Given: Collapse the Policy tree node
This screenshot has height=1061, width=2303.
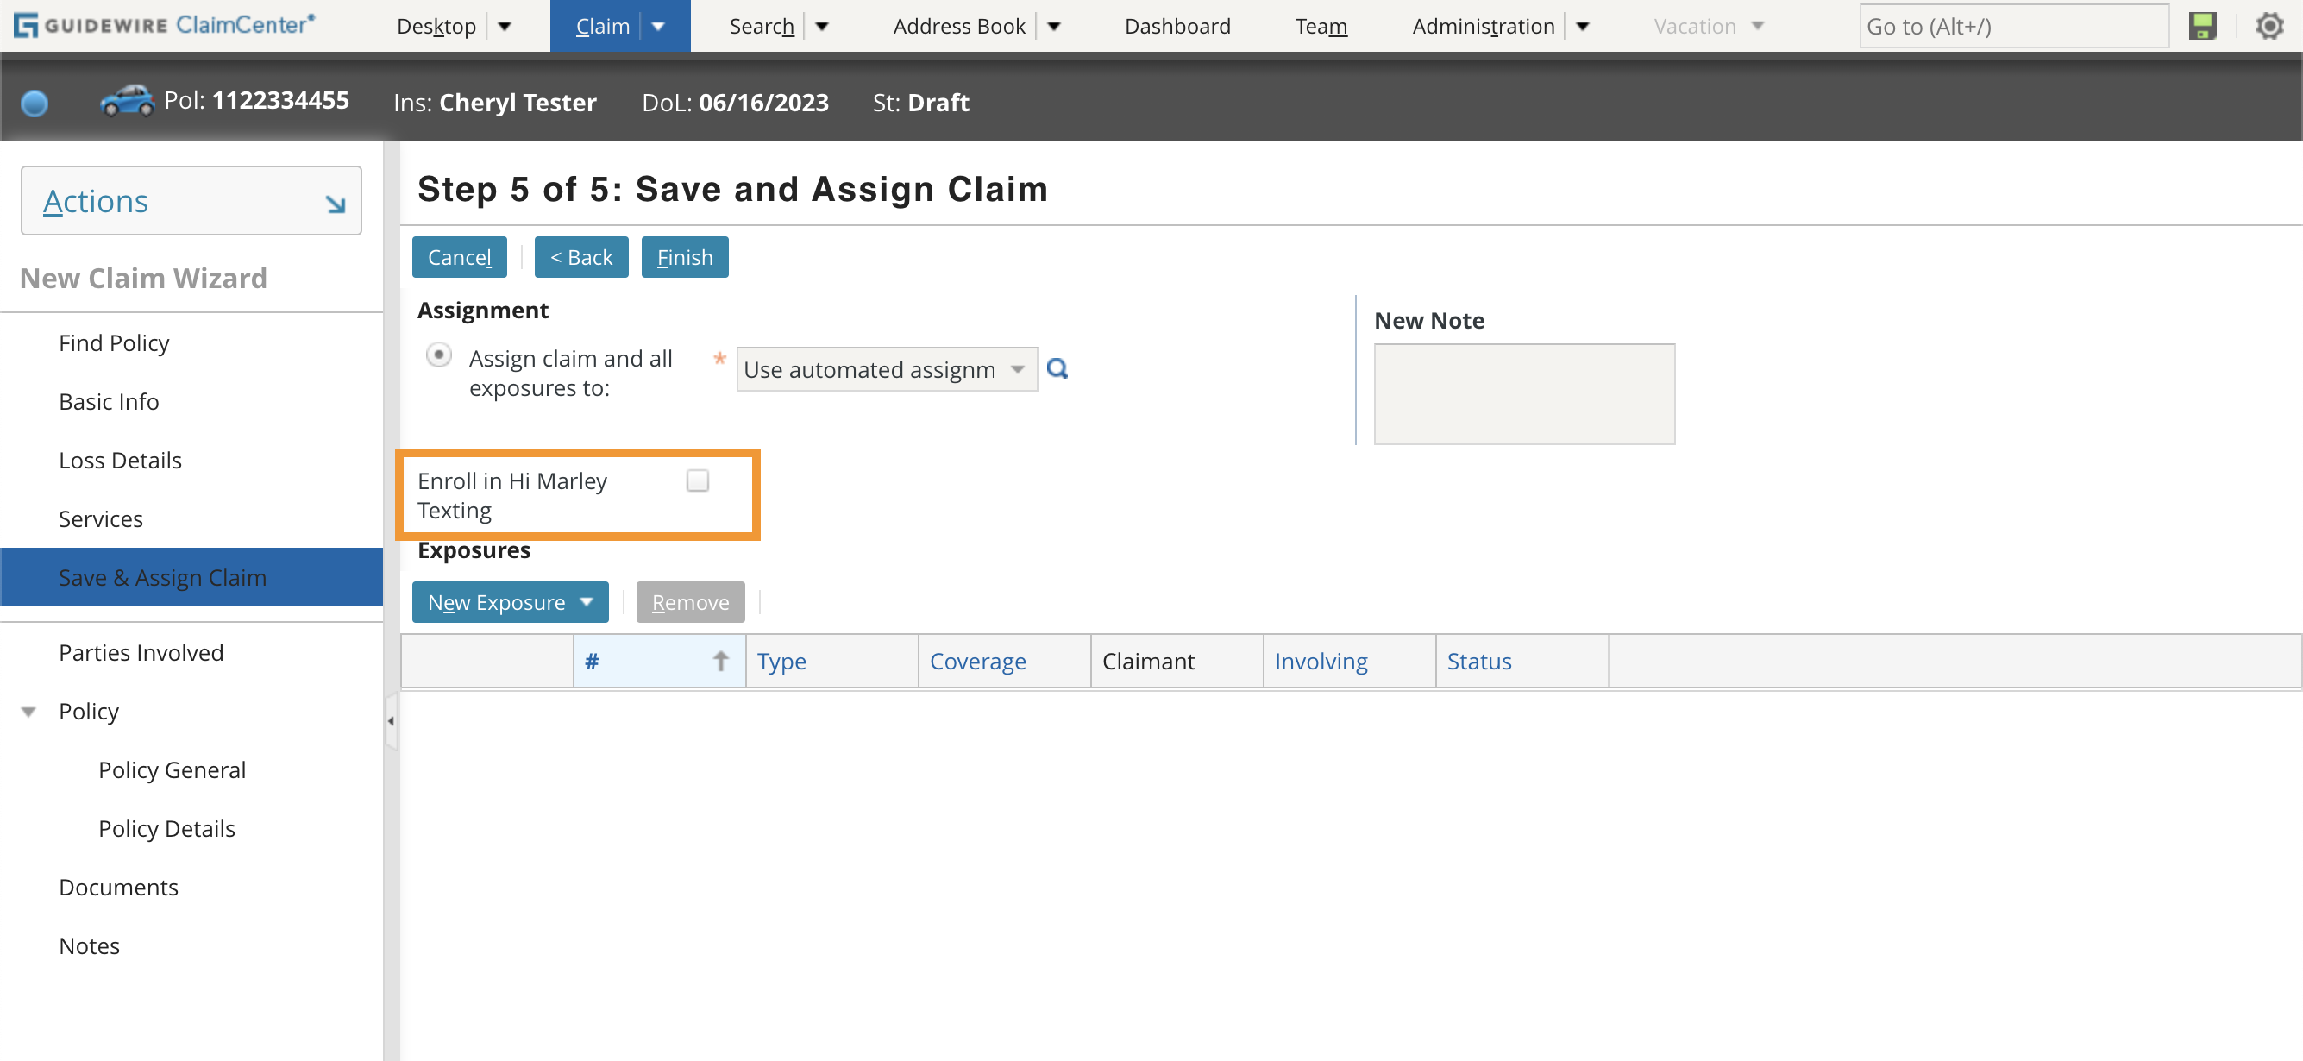Looking at the screenshot, I should click(x=28, y=712).
